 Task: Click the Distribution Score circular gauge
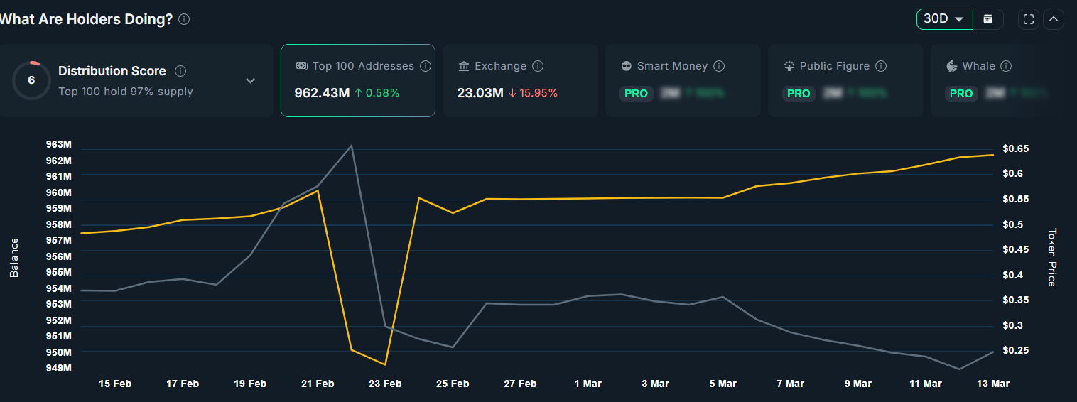(31, 80)
